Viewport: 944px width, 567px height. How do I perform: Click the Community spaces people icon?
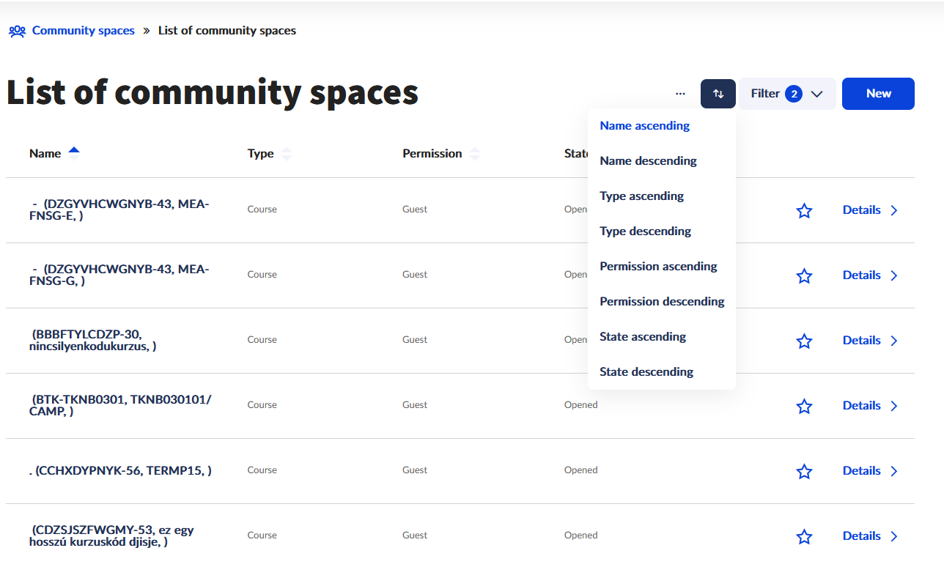tap(17, 31)
